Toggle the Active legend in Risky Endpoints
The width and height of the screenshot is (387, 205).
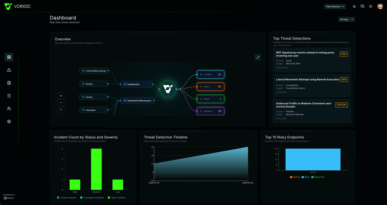click(295, 177)
